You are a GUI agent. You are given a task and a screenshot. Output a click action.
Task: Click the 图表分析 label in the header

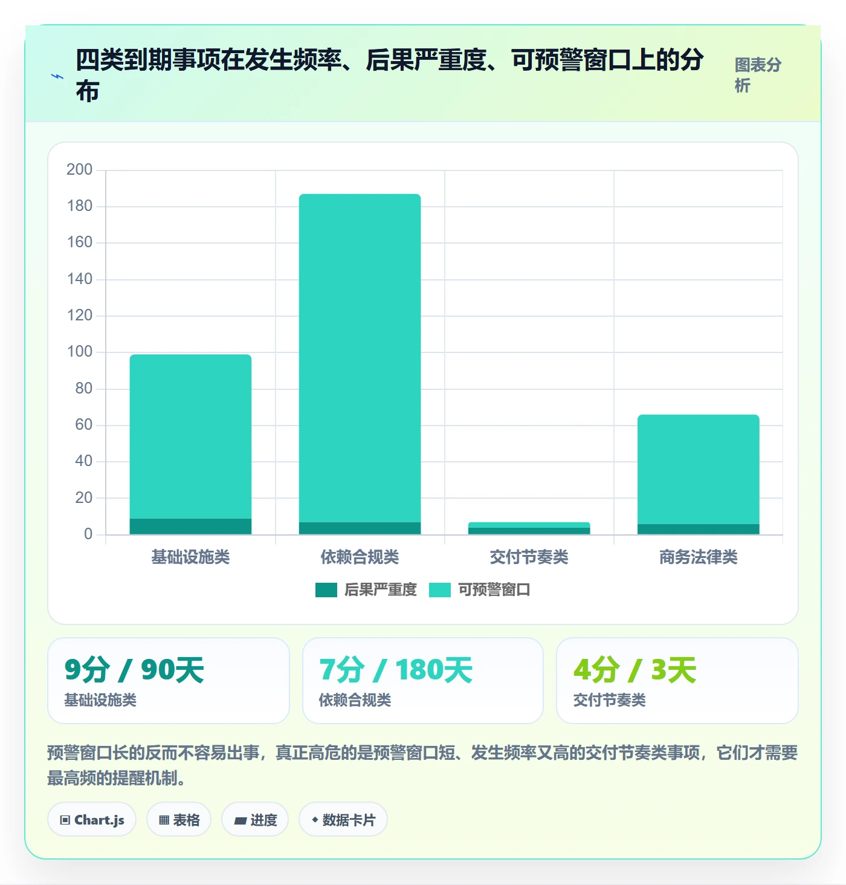(758, 75)
